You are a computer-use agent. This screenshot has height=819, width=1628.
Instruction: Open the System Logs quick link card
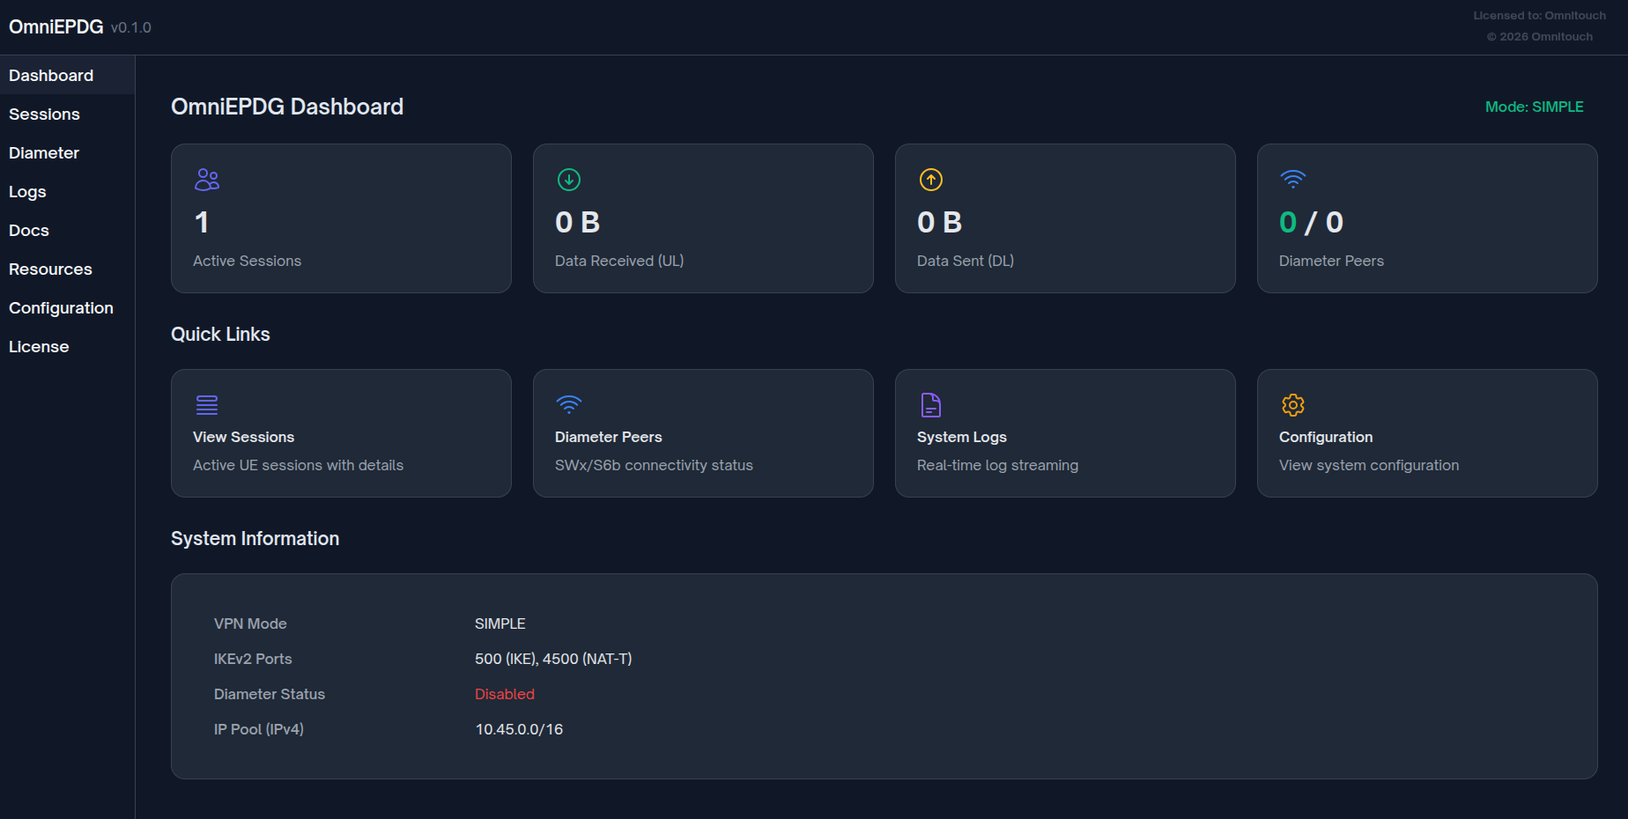pos(1065,433)
